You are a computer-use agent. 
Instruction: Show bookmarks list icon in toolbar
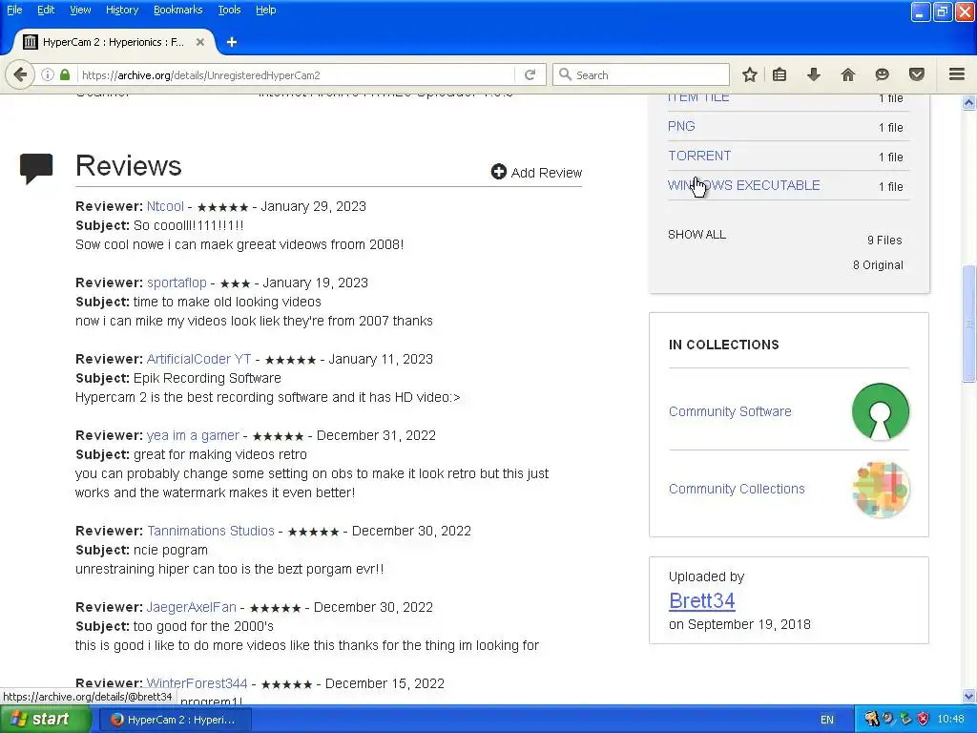pos(779,74)
